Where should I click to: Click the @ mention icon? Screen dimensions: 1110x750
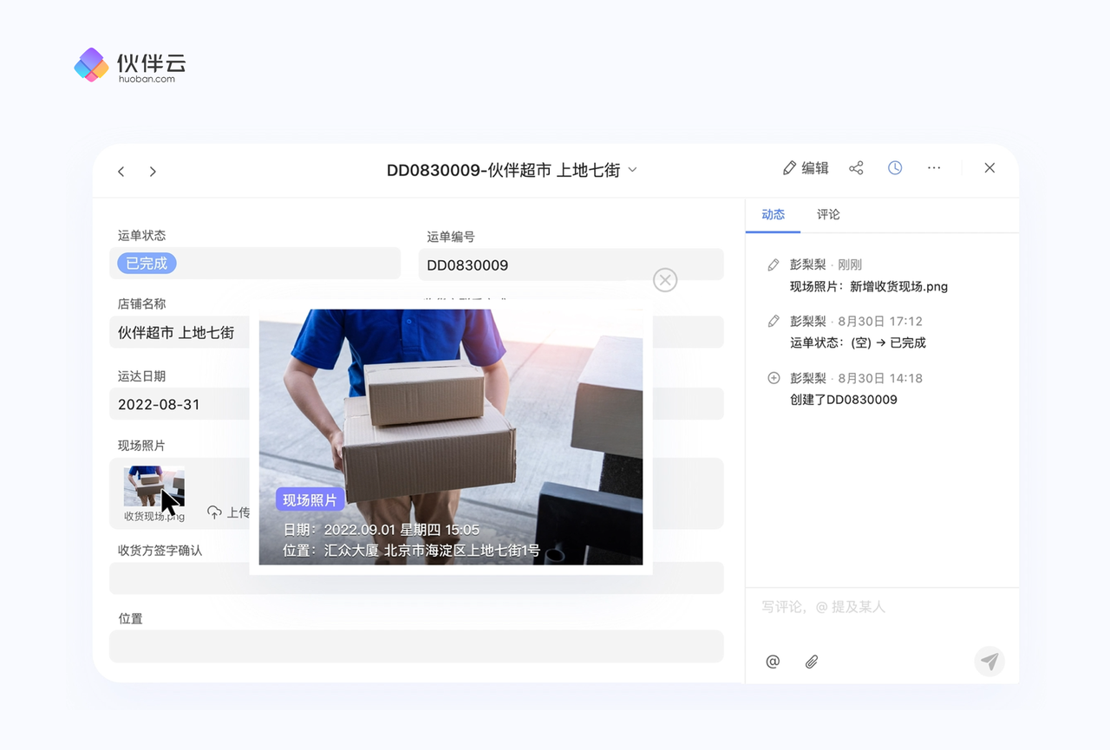point(773,662)
